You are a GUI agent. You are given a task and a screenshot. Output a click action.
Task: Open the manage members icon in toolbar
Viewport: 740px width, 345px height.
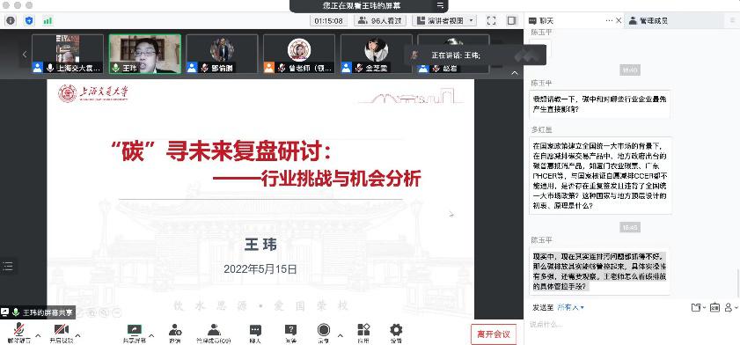click(x=214, y=333)
